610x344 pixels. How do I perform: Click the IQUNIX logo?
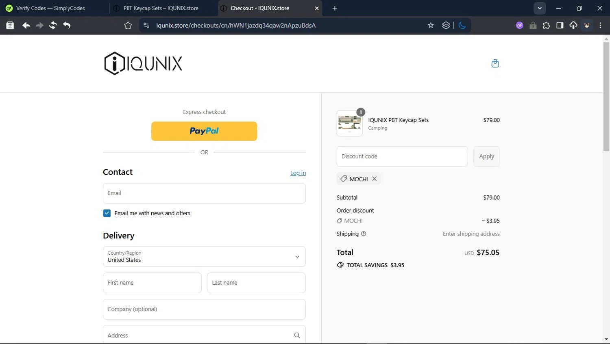(143, 63)
